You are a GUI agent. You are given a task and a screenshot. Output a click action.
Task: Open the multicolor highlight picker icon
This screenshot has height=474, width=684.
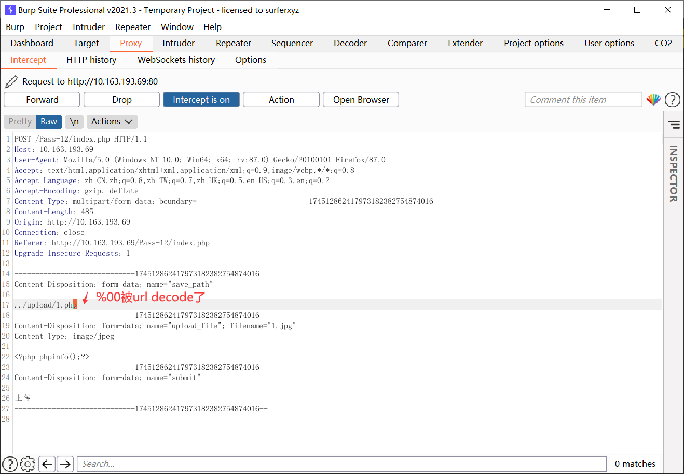[x=653, y=100]
